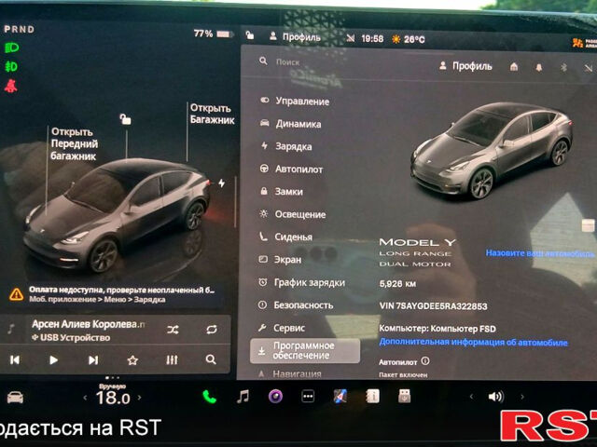The width and height of the screenshot is (597, 447).
Task: Tap the Автопилот info circle icon
Action: (425, 361)
